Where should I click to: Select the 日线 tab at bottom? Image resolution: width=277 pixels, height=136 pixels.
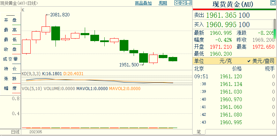pyautogui.click(x=15, y=132)
